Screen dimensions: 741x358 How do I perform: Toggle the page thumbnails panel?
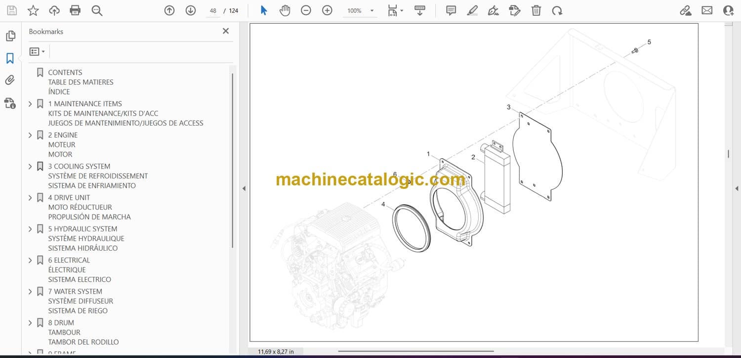coord(10,36)
